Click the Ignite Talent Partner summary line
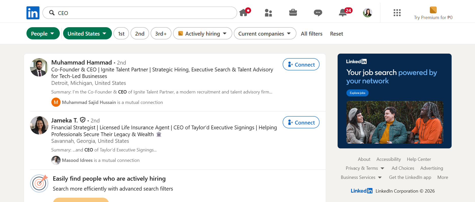This screenshot has height=202, width=475. 162,92
